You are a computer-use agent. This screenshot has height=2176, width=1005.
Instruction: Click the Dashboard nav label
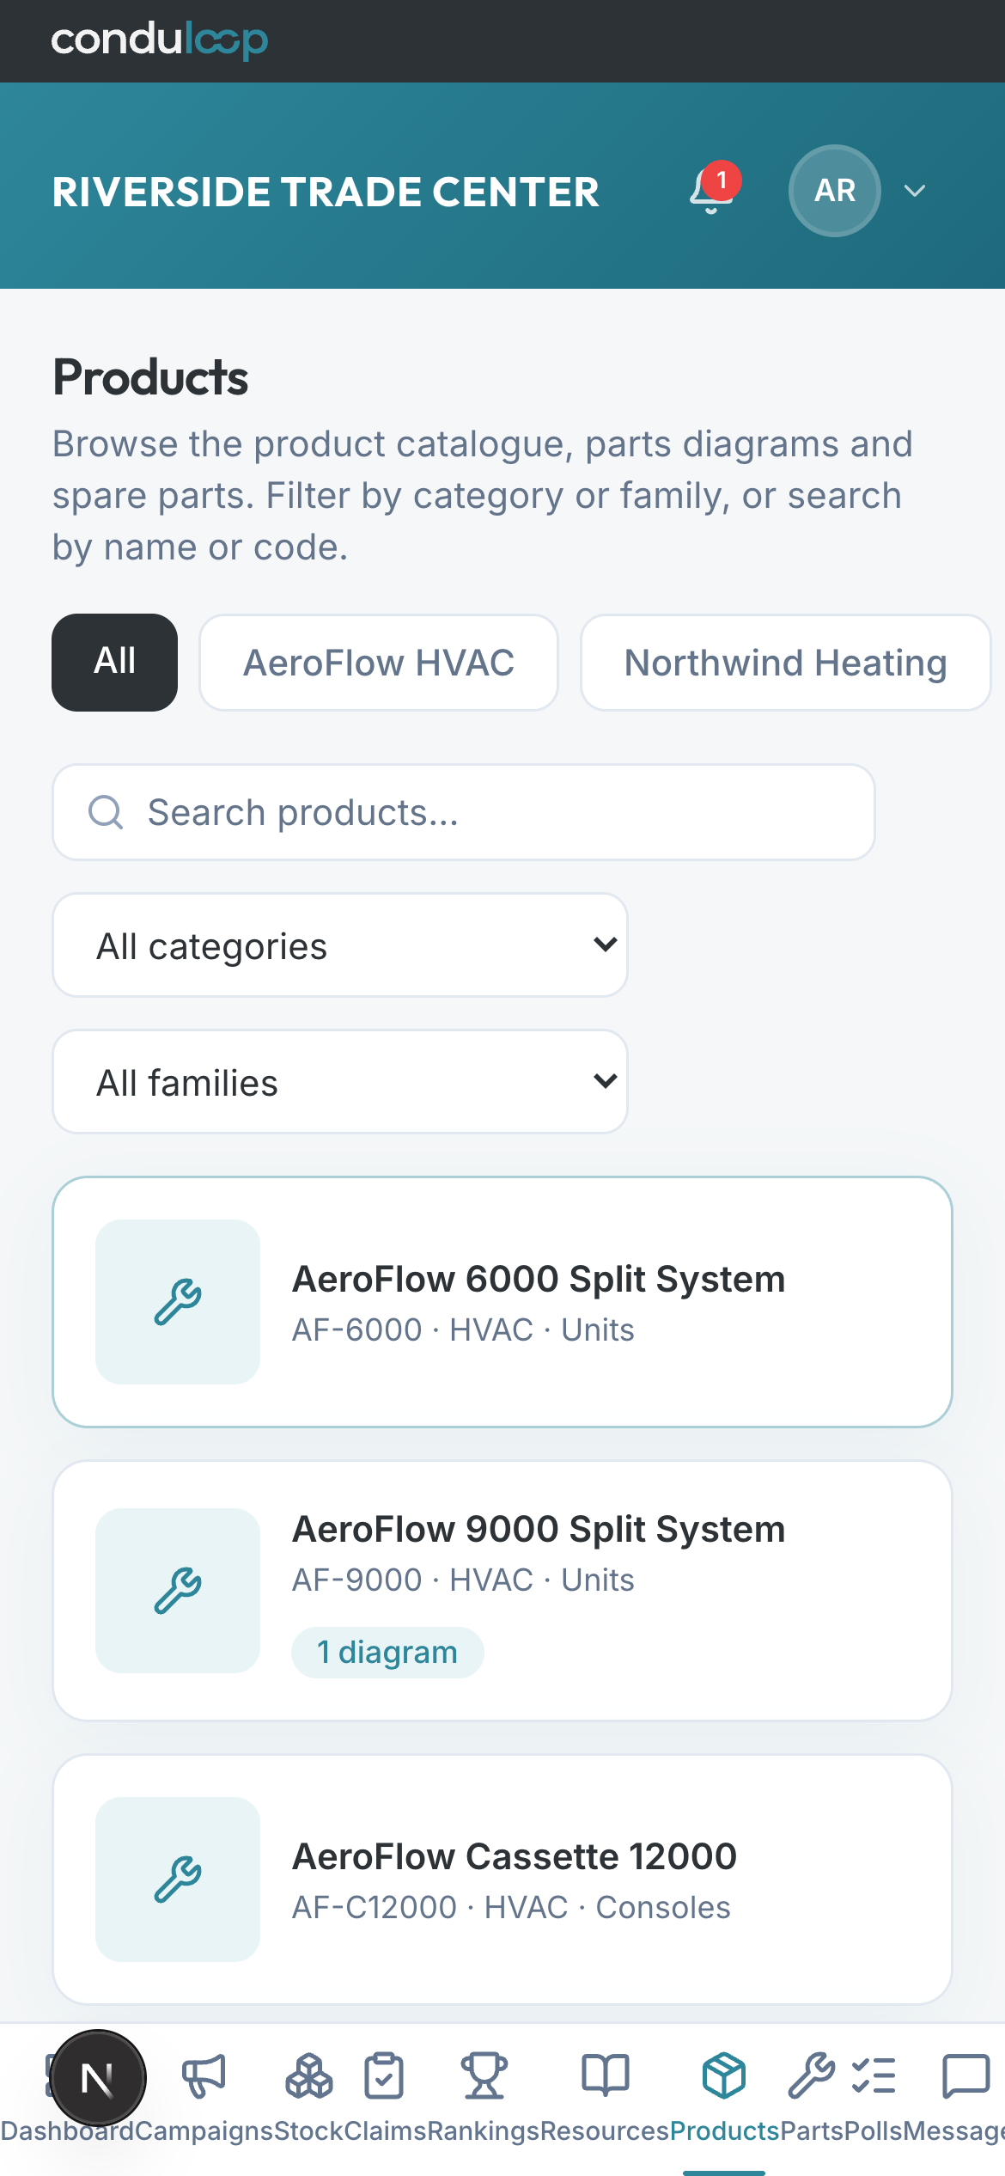68,2131
